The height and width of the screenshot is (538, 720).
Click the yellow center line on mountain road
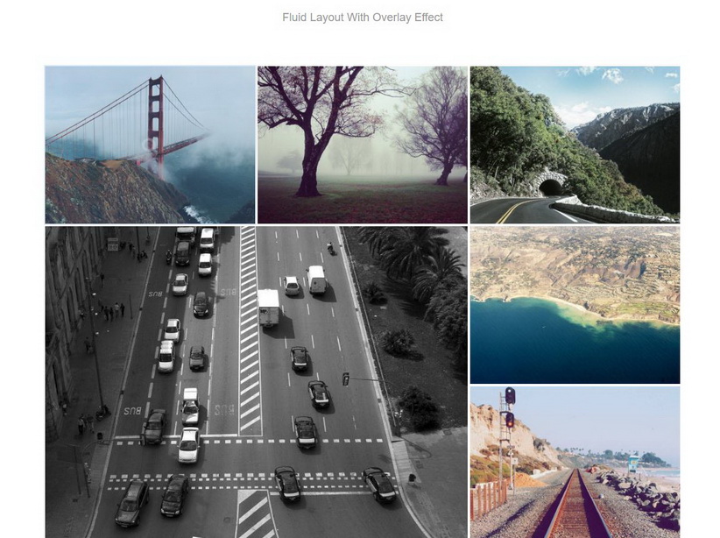pyautogui.click(x=517, y=210)
